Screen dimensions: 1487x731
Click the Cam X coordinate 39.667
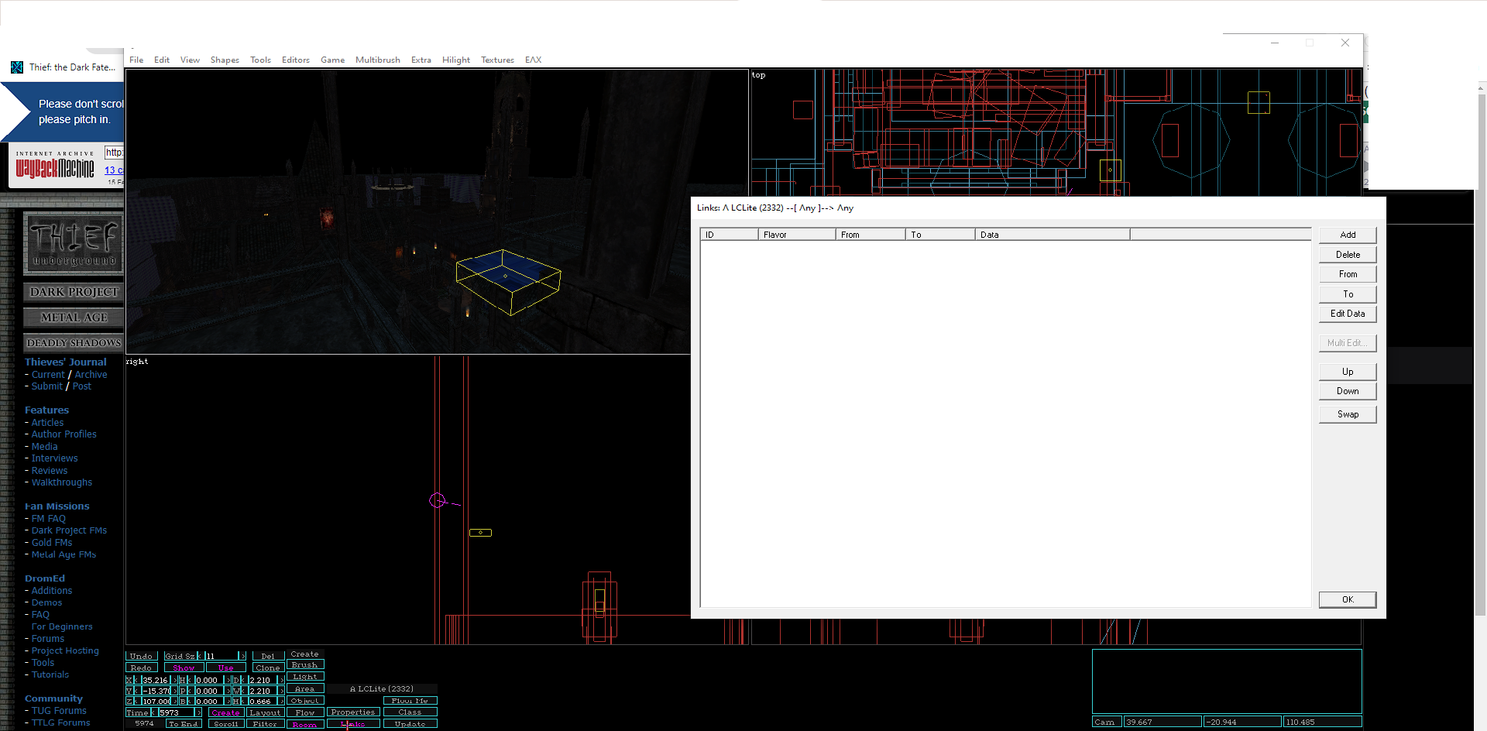[1162, 722]
